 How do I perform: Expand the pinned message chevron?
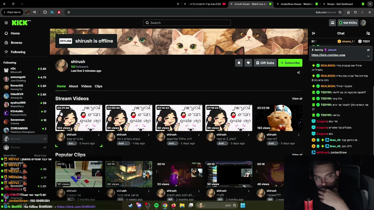[x=368, y=56]
